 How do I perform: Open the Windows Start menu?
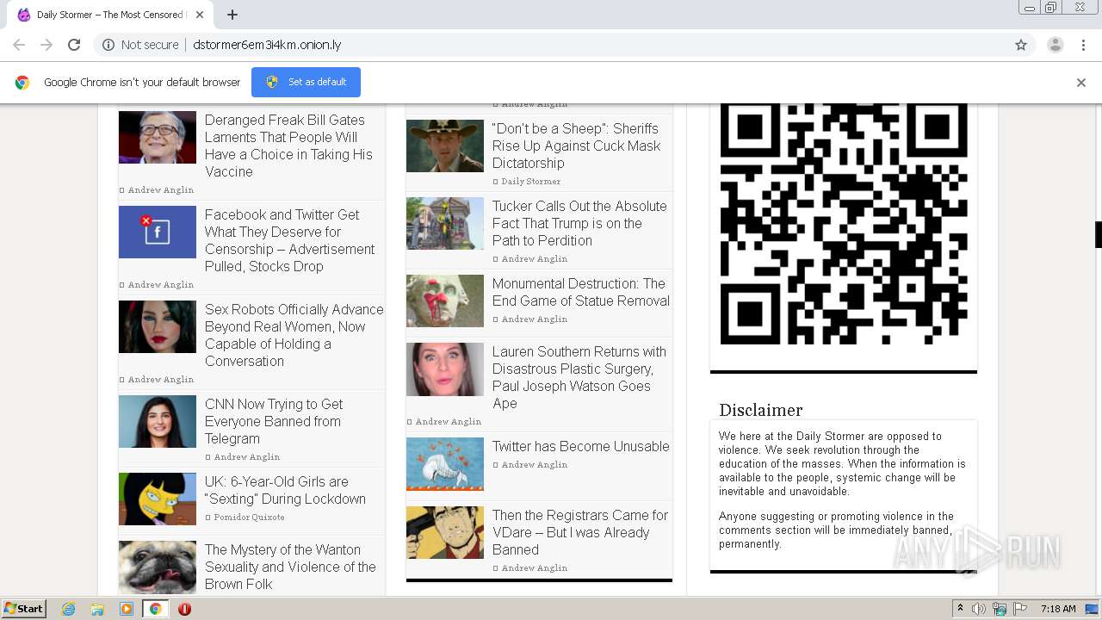point(24,609)
